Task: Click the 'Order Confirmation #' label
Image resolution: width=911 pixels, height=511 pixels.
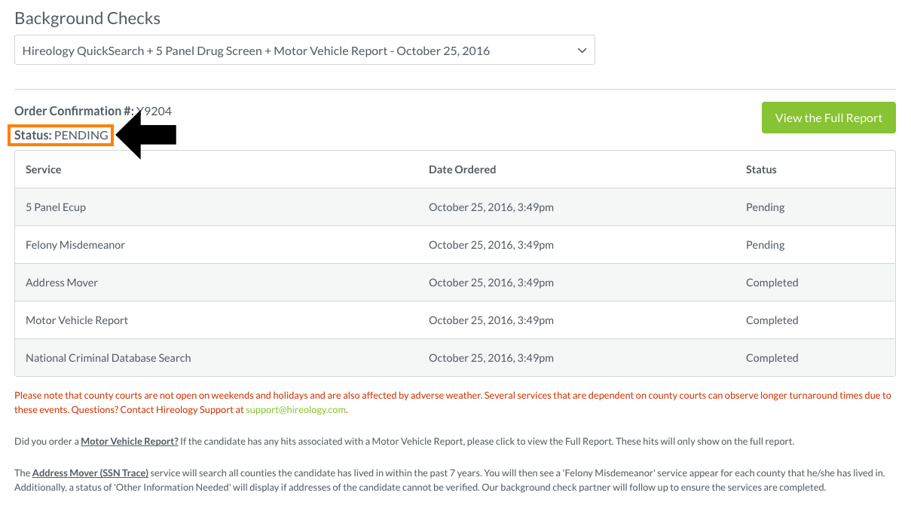Action: 74,111
